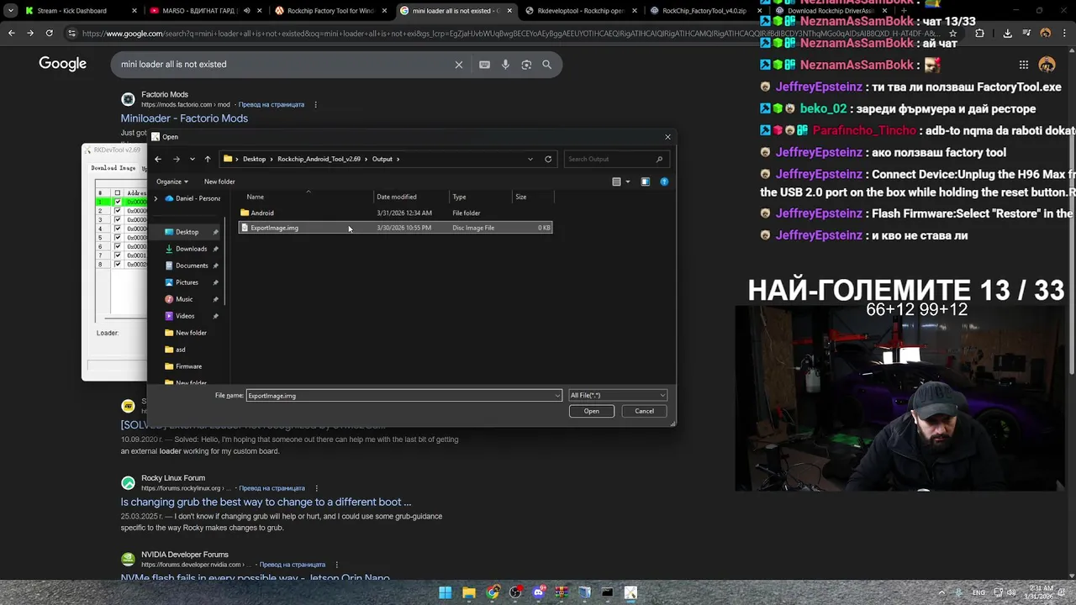Go up one folder level
The height and width of the screenshot is (605, 1076).
pos(208,159)
